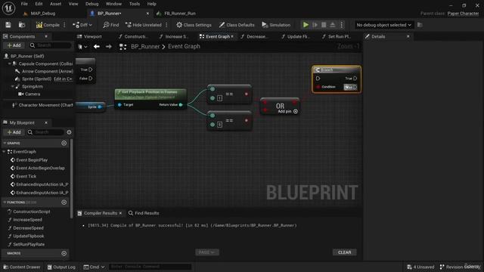This screenshot has height=272, width=484.
Task: Navigate forward in graph history
Action: (x=108, y=47)
